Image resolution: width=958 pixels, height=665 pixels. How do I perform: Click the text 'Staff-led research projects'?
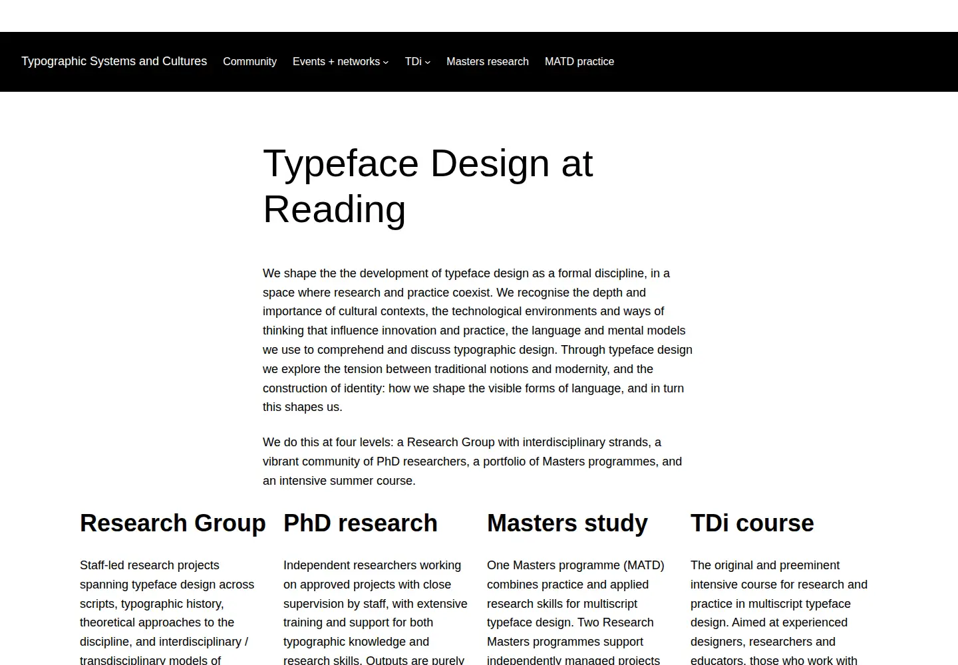click(x=150, y=565)
